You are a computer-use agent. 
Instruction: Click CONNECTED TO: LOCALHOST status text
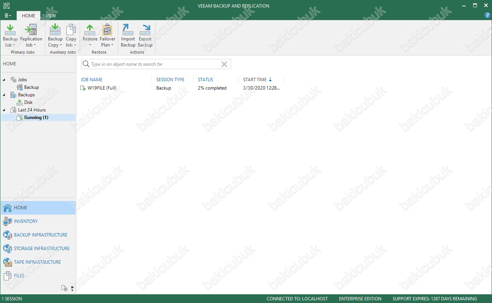tap(297, 299)
